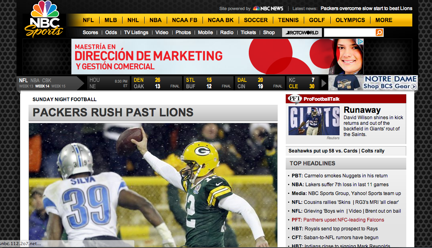The width and height of the screenshot is (432, 248).
Task: Open TV Listings
Action: click(x=136, y=33)
